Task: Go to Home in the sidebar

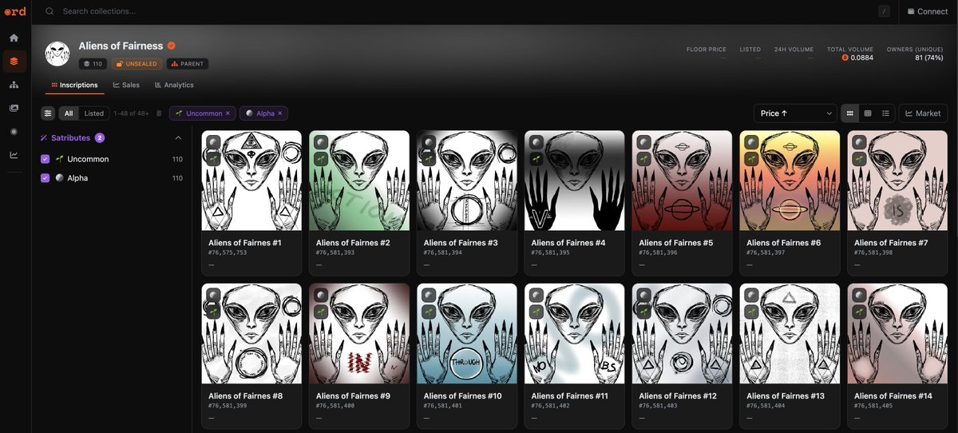Action: 14,38
